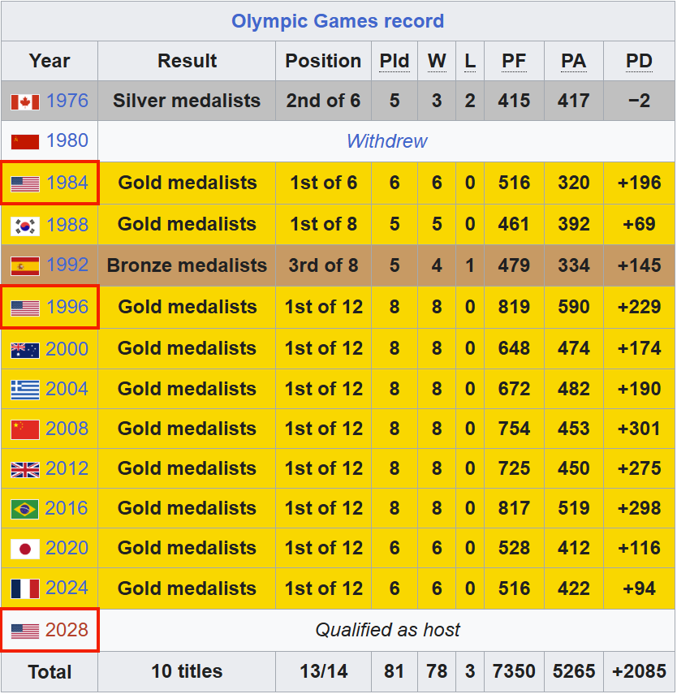Select the −2 point difference for 1976
Viewport: 677px width, 694px height.
click(x=639, y=101)
